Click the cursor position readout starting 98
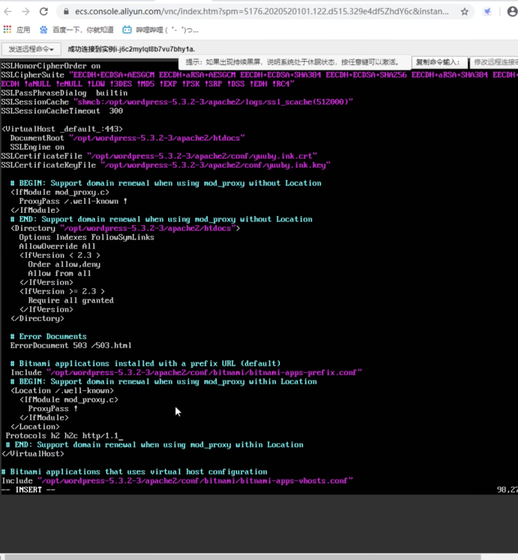This screenshot has height=560, width=518. pos(507,490)
